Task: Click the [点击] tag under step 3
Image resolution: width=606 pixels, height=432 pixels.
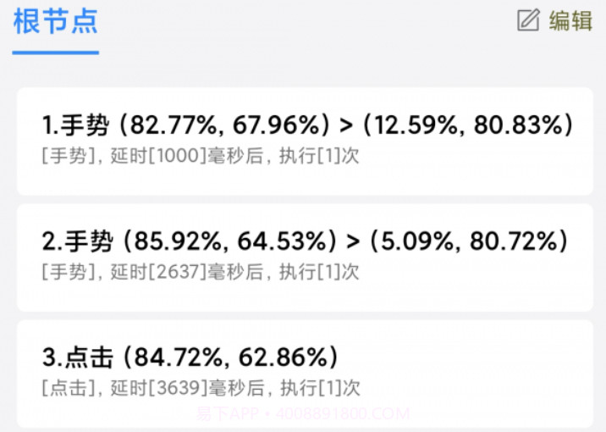Action: pyautogui.click(x=66, y=388)
